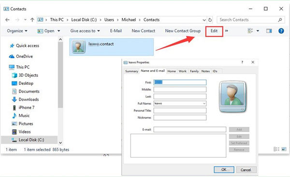Viewport: 290px width, 177px height.
Task: Open Desktop in navigation pane
Action: pyautogui.click(x=22, y=83)
